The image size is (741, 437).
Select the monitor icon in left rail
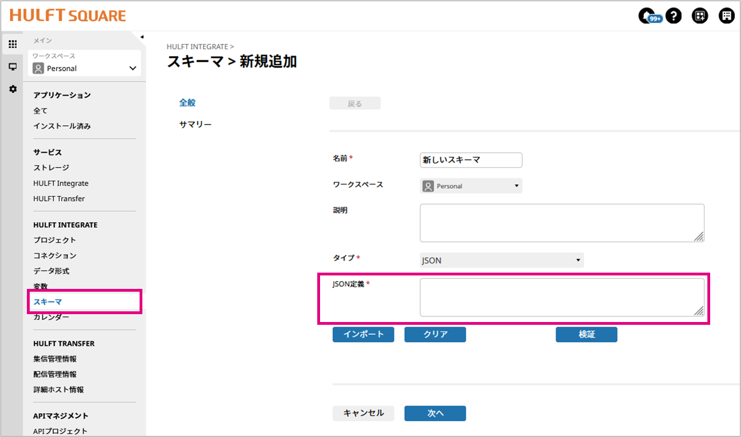(12, 67)
